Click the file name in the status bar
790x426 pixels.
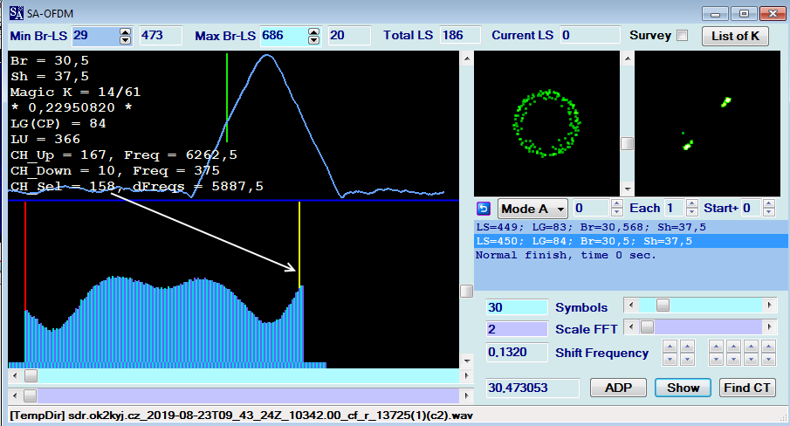271,416
